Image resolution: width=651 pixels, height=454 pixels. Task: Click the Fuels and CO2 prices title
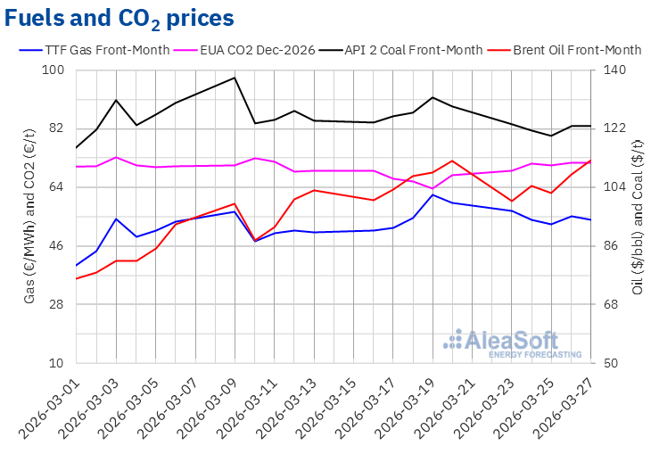[x=120, y=18]
